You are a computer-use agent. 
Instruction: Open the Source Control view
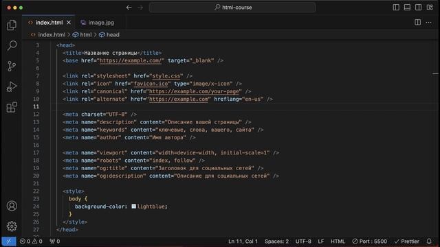(12, 66)
